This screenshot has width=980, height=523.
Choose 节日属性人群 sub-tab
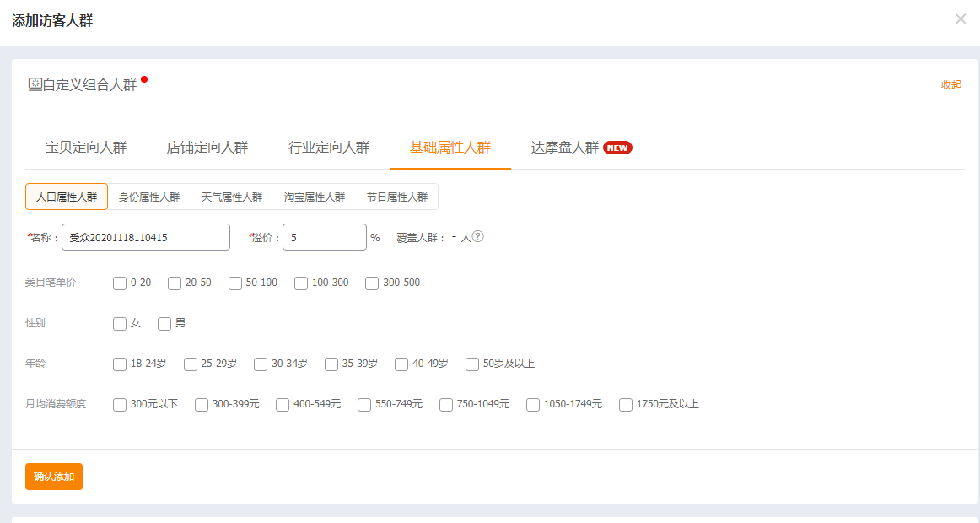click(x=396, y=197)
